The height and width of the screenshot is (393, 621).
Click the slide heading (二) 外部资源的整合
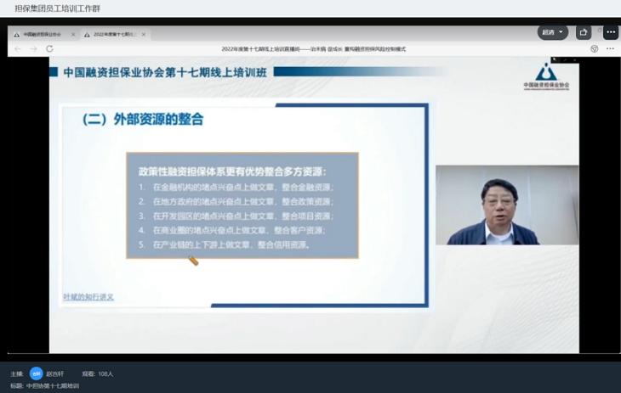(x=143, y=119)
